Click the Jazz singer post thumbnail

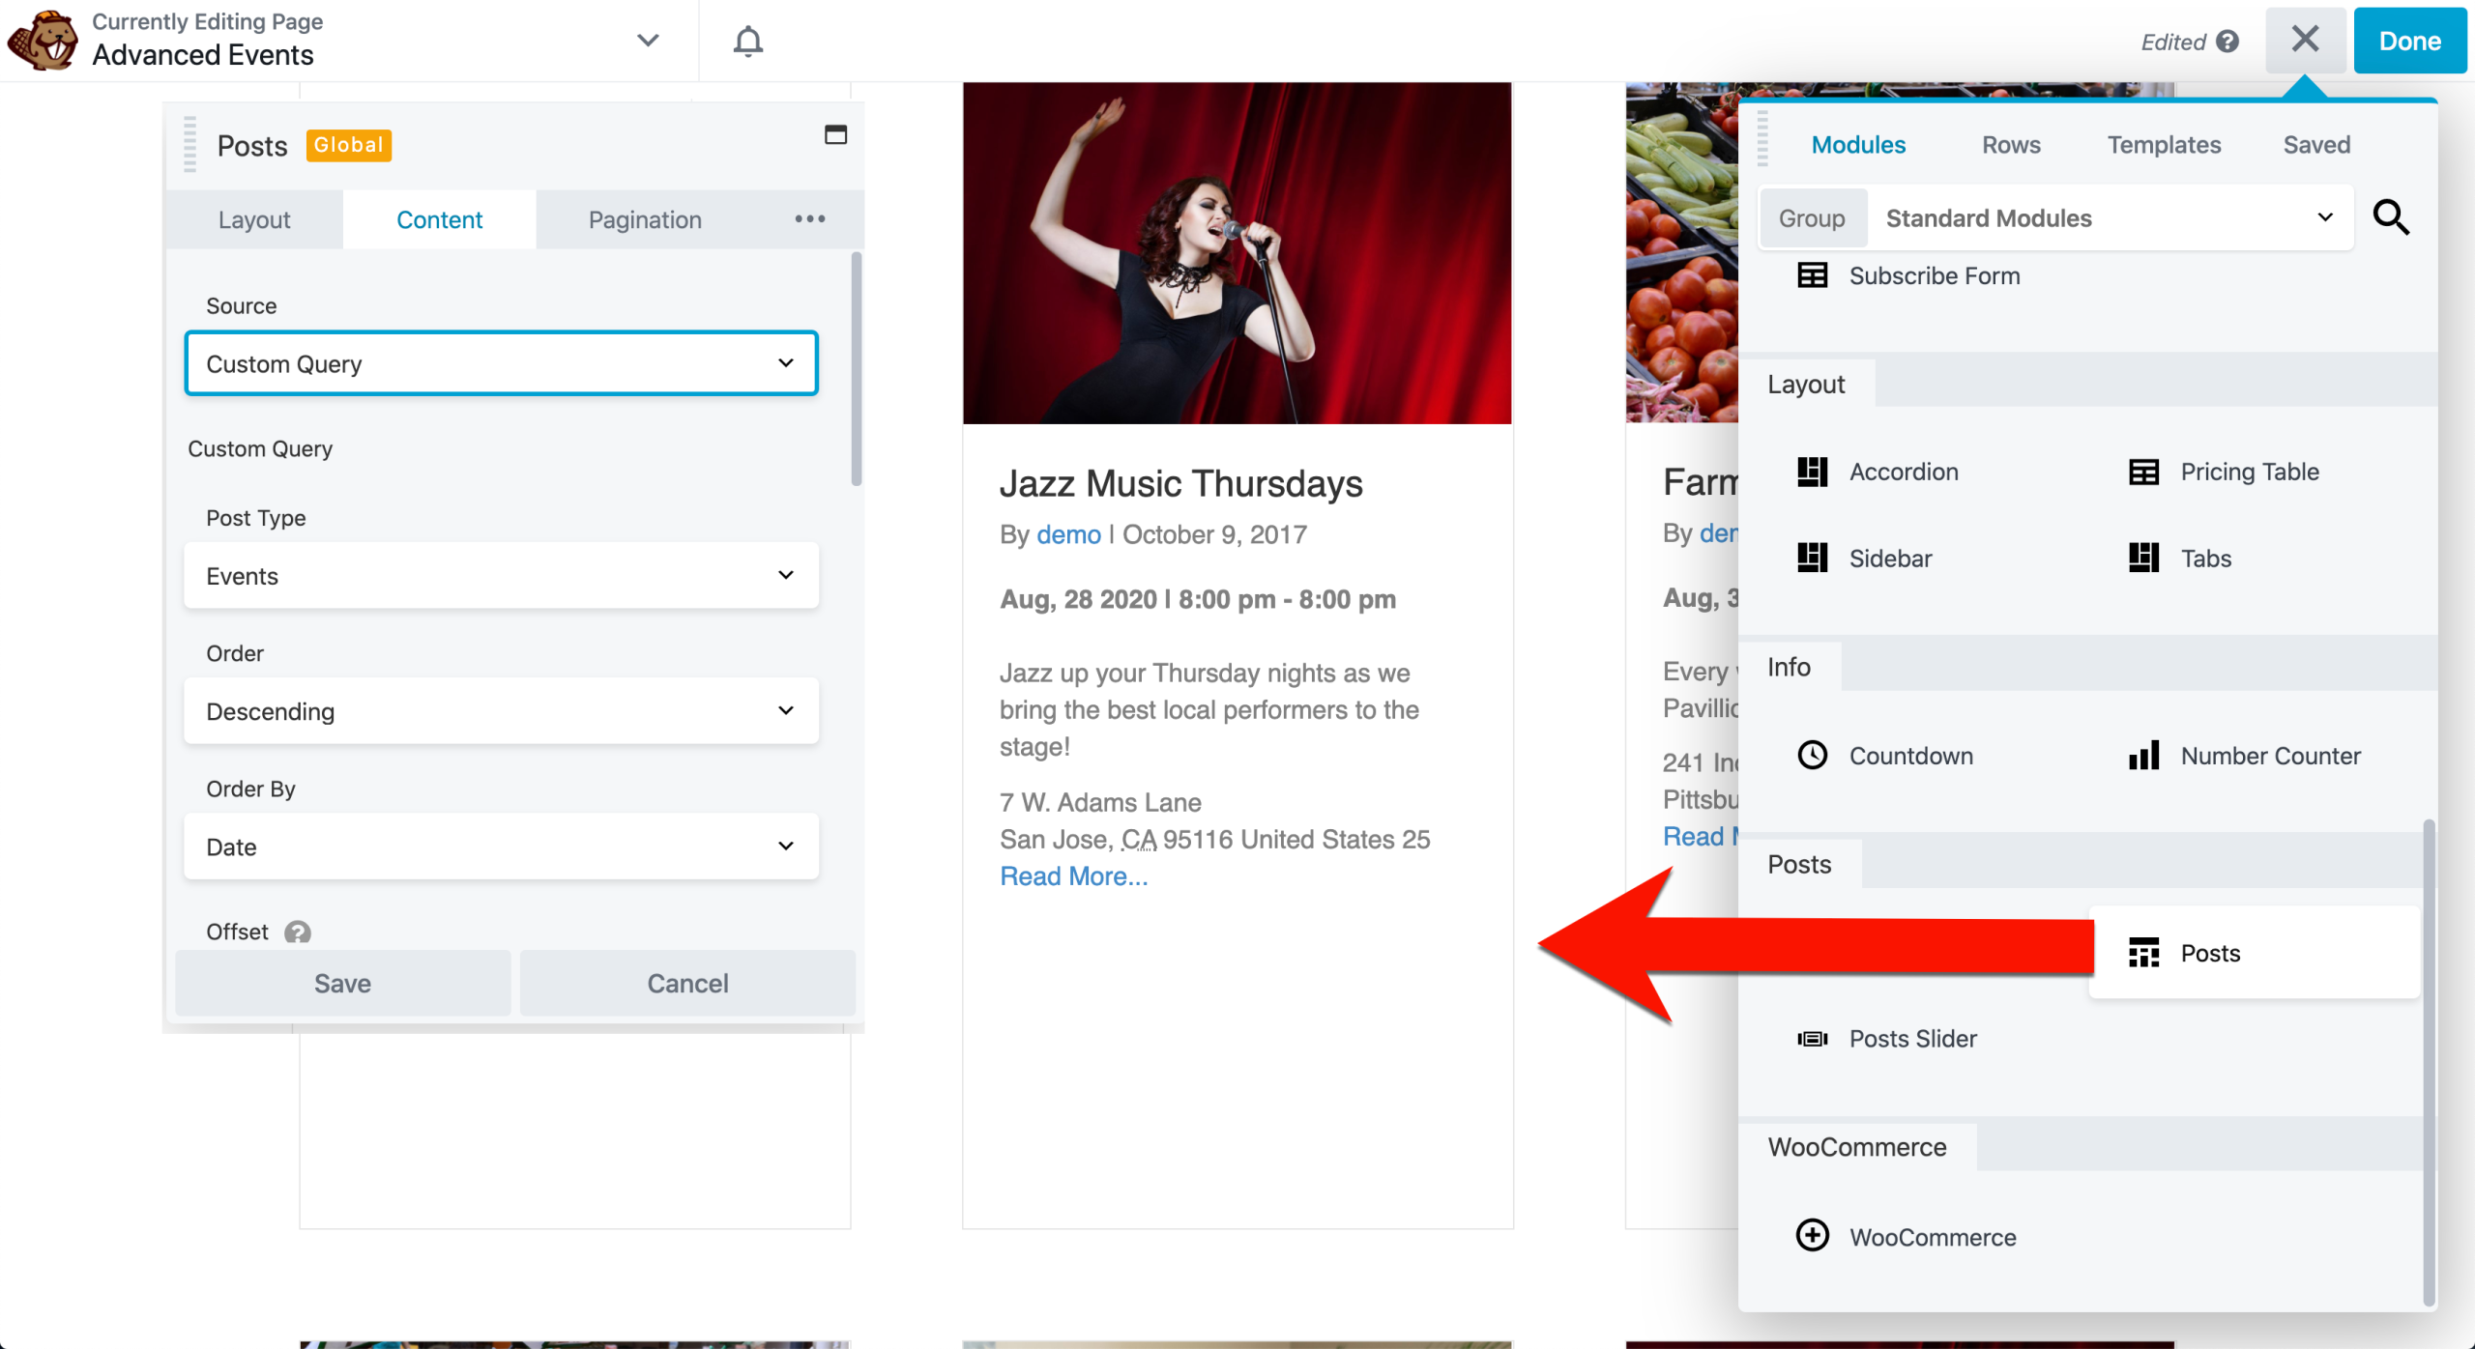(1237, 253)
